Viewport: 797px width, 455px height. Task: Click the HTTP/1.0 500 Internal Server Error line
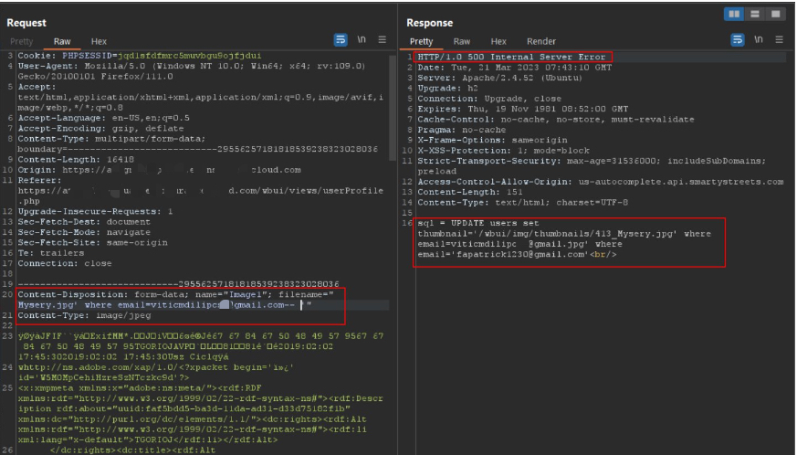(511, 58)
